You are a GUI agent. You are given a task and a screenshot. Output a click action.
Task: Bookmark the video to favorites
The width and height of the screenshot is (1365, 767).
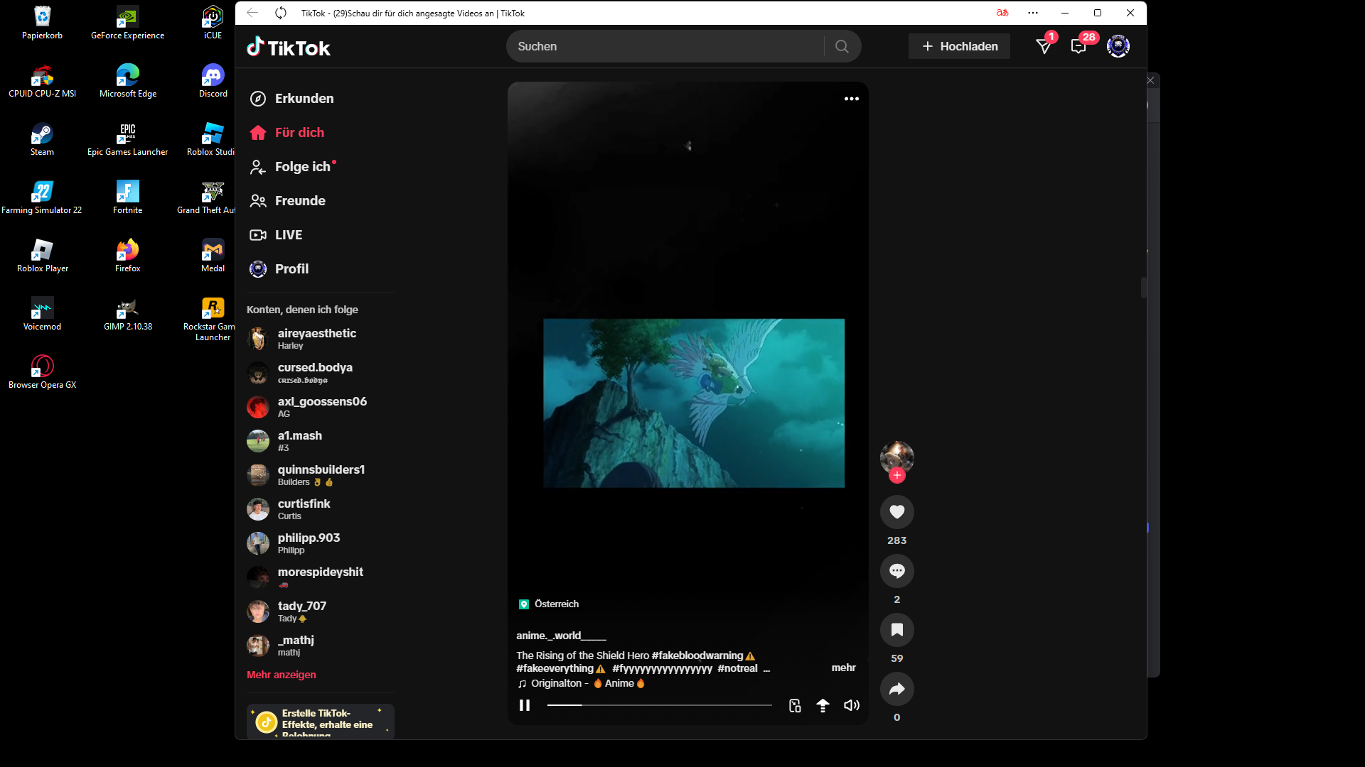click(x=897, y=630)
